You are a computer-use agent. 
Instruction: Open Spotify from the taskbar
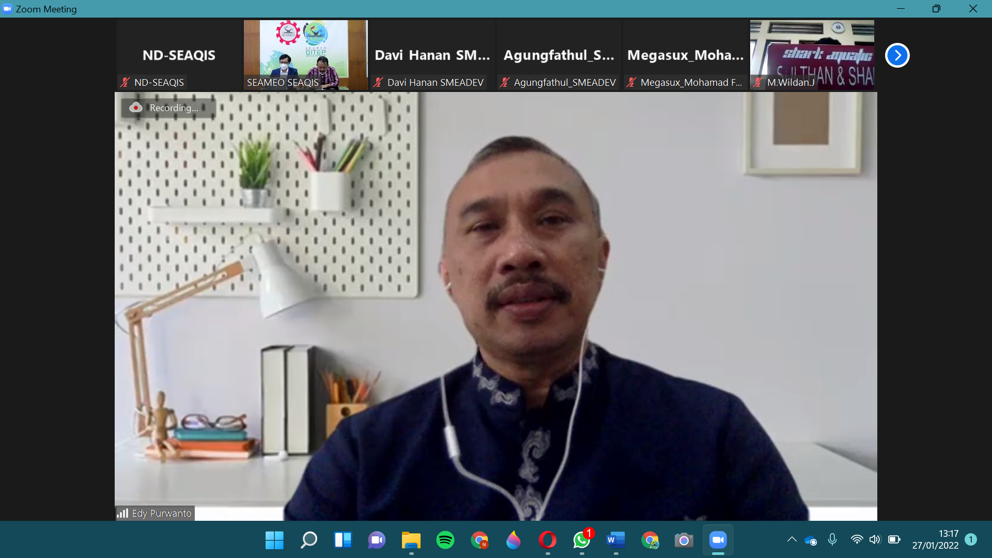(445, 540)
